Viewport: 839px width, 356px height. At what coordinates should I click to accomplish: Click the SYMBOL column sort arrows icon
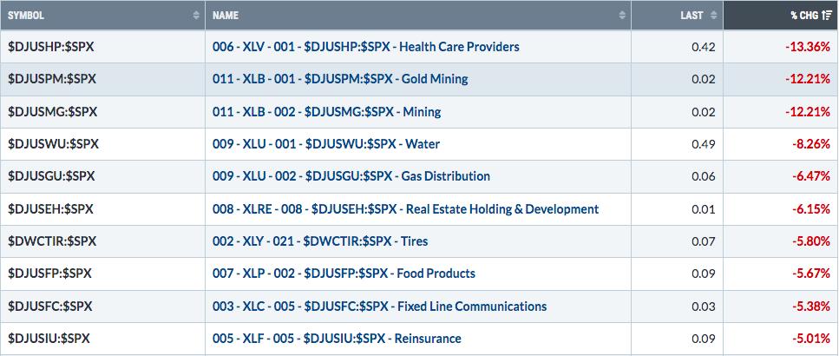(196, 16)
